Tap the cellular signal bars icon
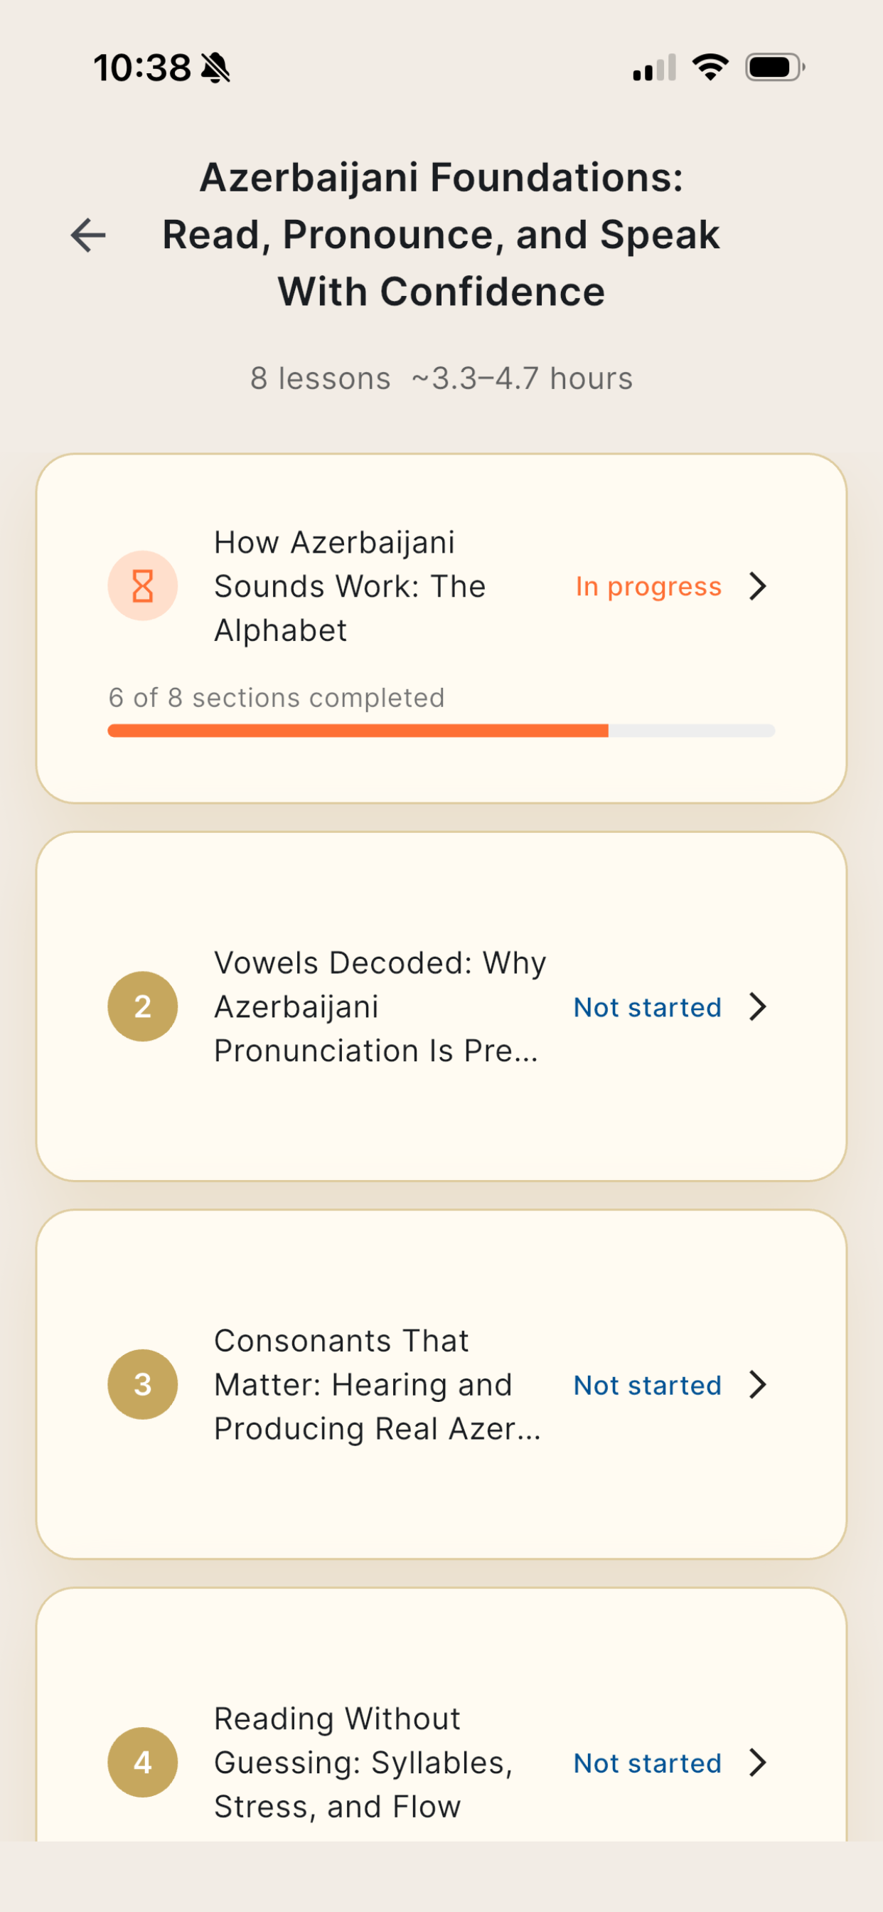 653,68
